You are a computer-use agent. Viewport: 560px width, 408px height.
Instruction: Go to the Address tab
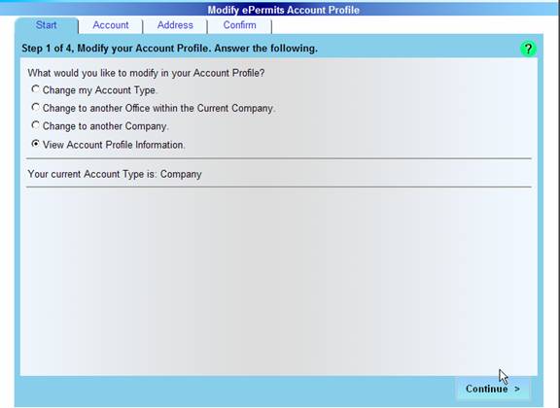click(175, 25)
